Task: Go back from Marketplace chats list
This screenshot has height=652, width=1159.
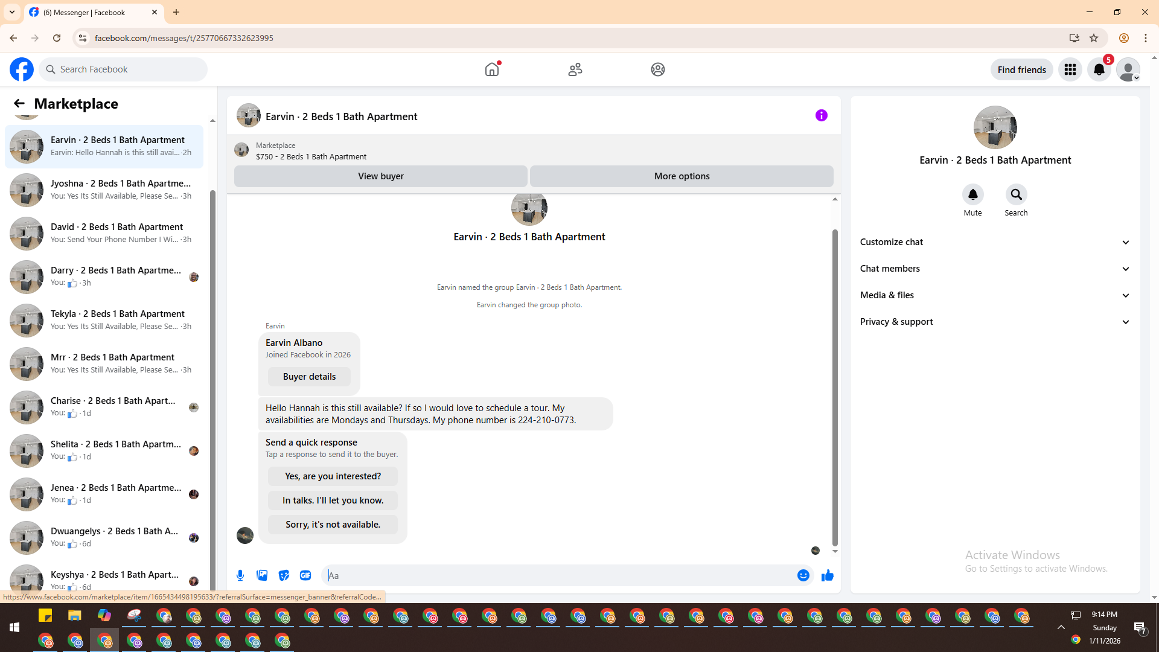Action: tap(19, 104)
